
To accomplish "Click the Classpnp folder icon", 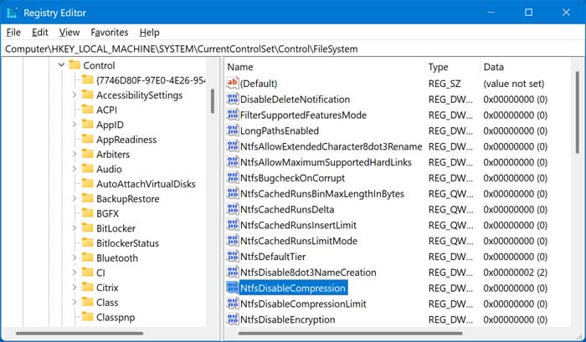I will (87, 317).
